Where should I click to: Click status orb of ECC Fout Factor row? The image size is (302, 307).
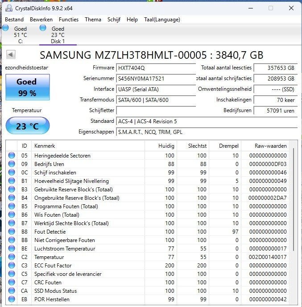12,265
